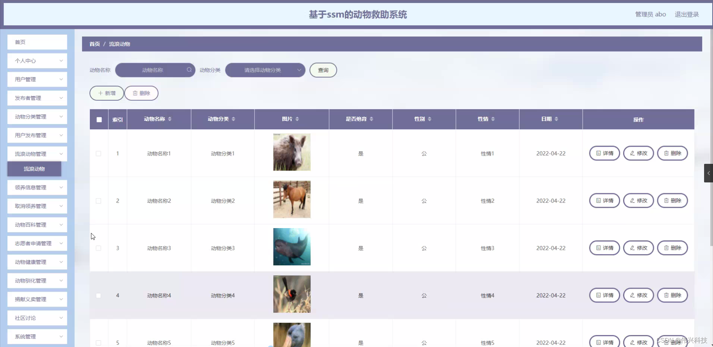713x347 pixels.
Task: Click the sort arrows on the 动物名称 column
Action: click(x=170, y=119)
